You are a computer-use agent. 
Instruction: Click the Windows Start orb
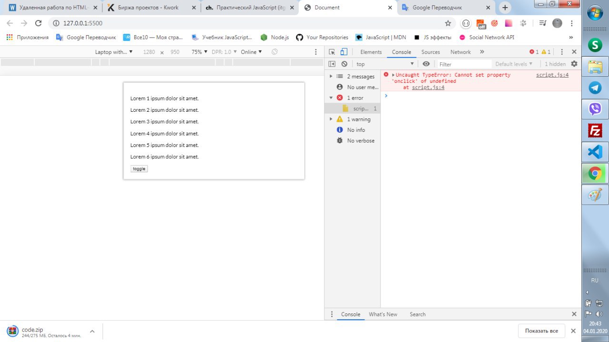point(595,13)
